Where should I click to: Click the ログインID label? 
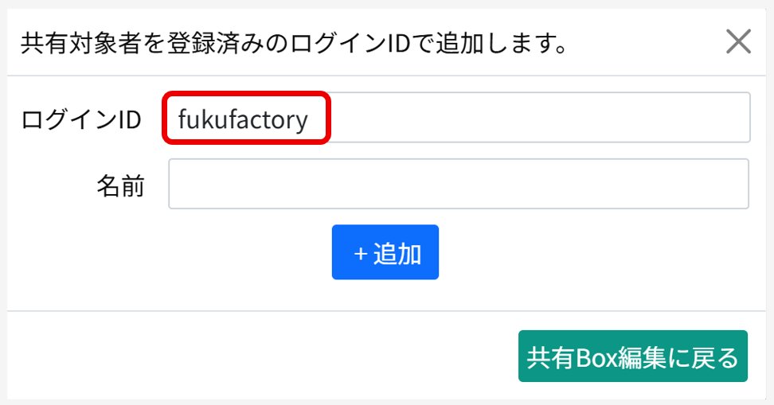81,119
